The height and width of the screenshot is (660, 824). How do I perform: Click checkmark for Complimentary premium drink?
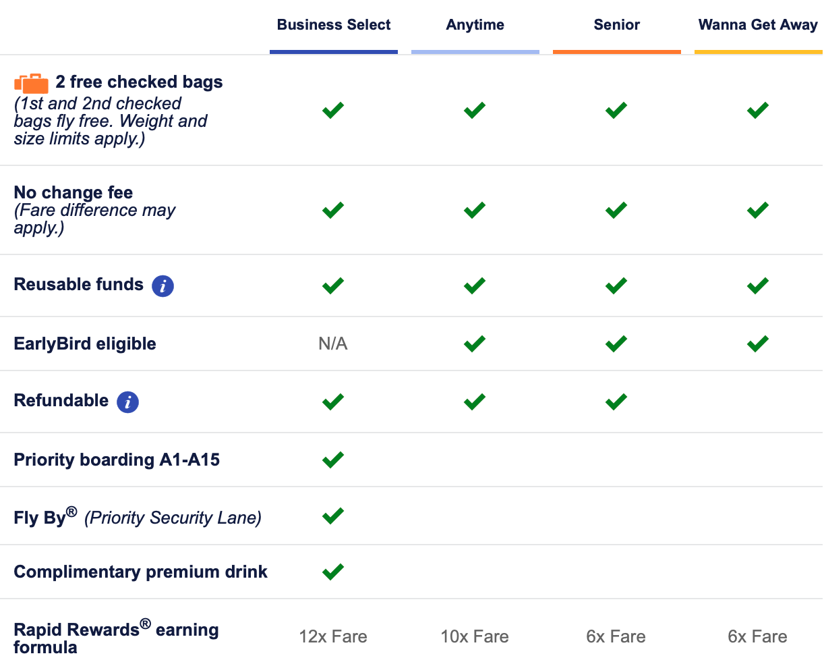coord(333,572)
